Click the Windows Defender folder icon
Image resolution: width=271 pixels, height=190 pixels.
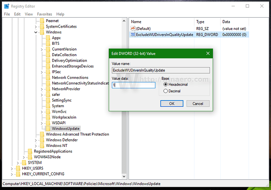point(42,140)
